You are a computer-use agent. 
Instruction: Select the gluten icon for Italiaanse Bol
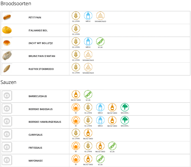pos(76,29)
